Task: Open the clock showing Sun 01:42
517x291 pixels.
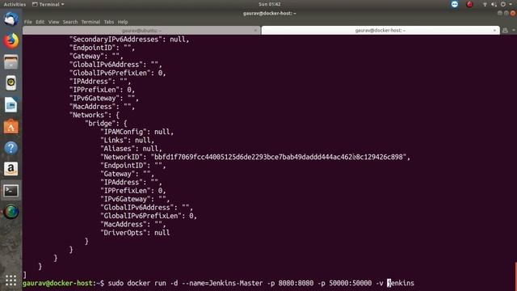Action: (269, 4)
